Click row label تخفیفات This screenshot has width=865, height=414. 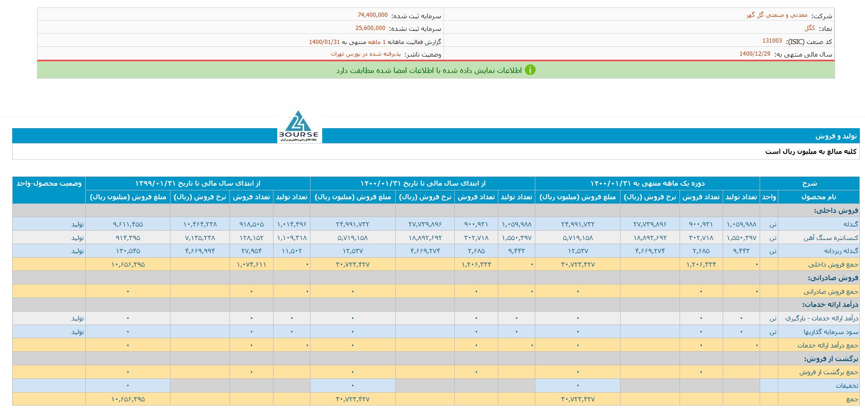click(847, 386)
